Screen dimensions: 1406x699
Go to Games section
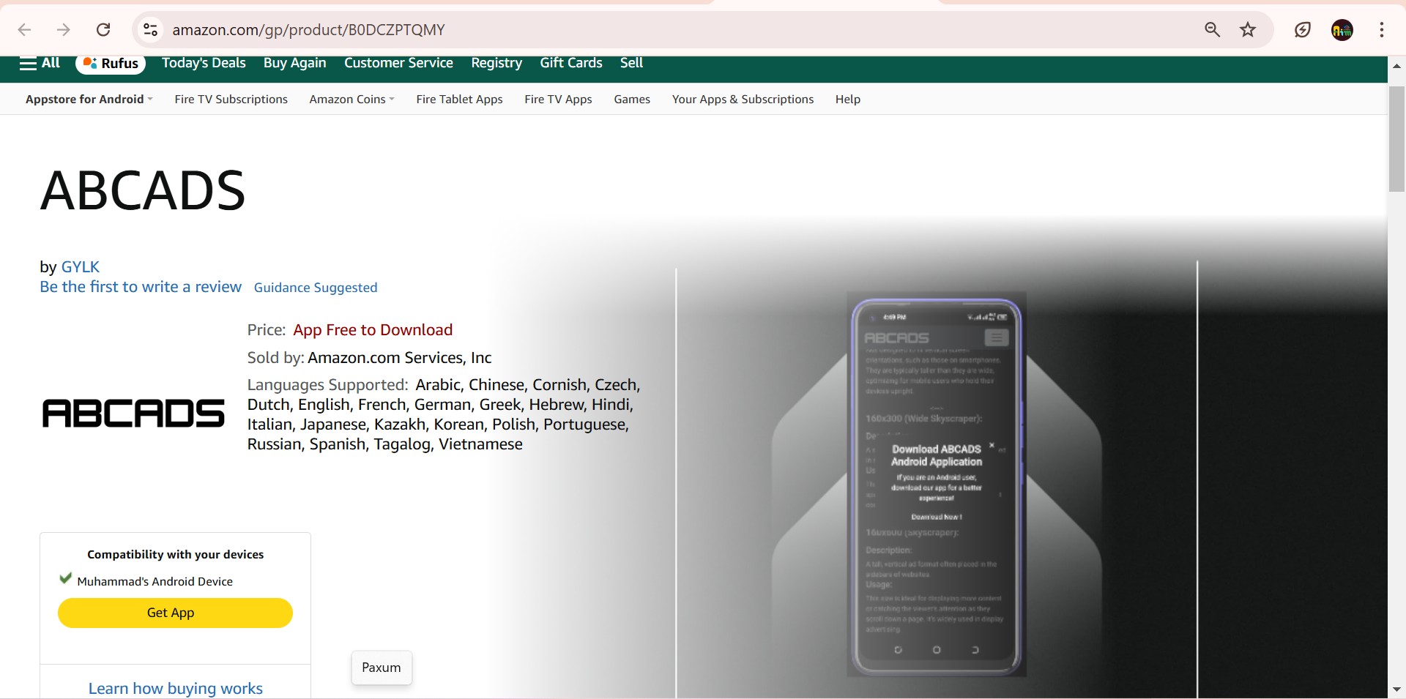(632, 100)
